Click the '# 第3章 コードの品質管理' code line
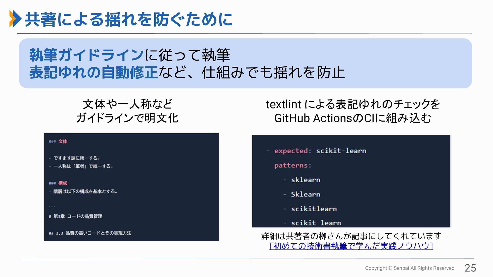The width and height of the screenshot is (493, 277). tap(75, 216)
